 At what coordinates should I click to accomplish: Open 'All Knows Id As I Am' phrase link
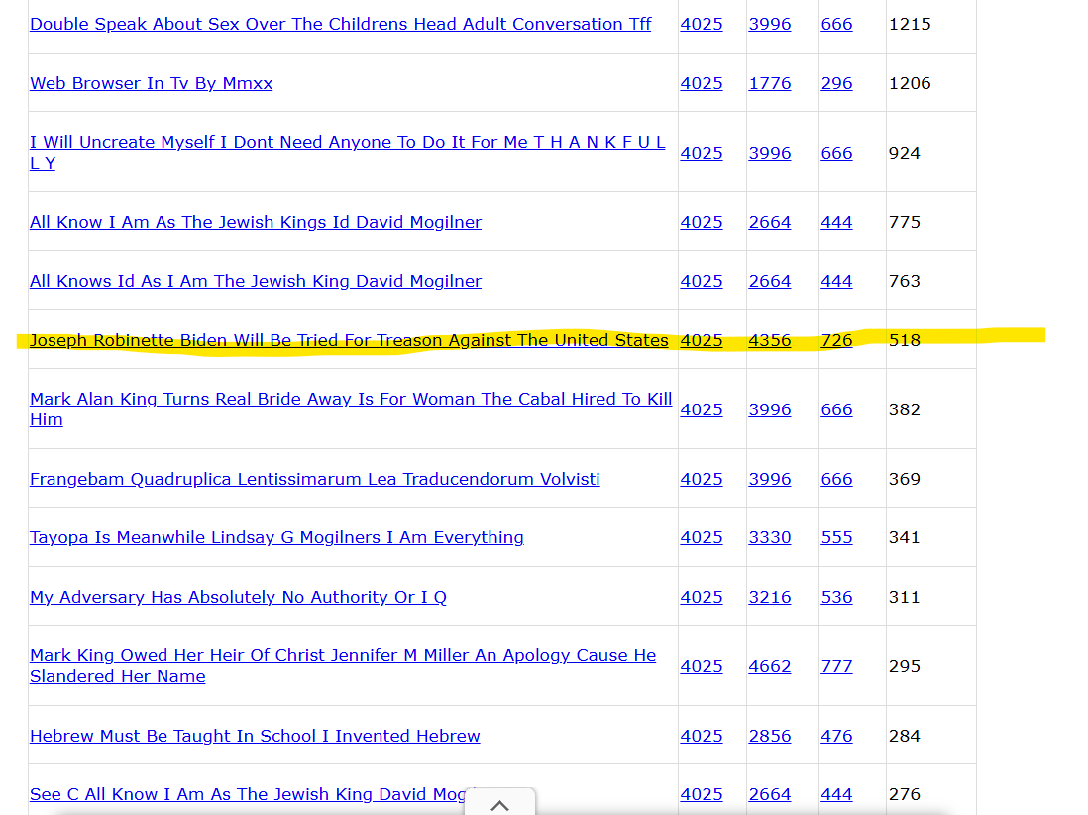click(x=256, y=281)
